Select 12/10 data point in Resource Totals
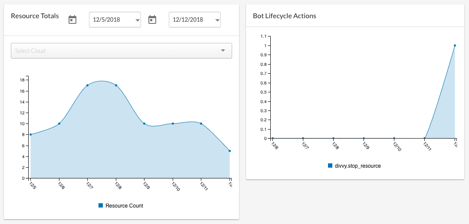Image resolution: width=469 pixels, height=224 pixels. point(173,123)
